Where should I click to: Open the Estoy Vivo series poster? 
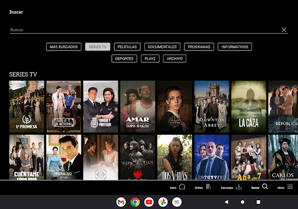click(x=212, y=157)
